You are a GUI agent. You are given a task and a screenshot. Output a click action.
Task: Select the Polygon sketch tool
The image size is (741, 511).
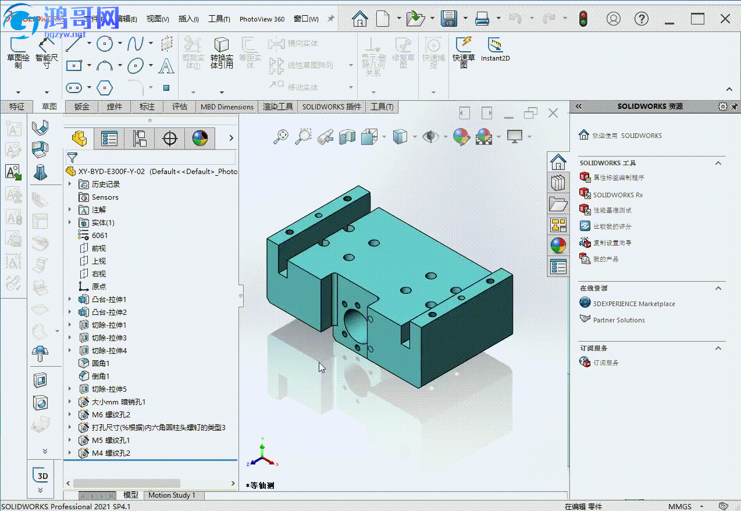click(105, 87)
